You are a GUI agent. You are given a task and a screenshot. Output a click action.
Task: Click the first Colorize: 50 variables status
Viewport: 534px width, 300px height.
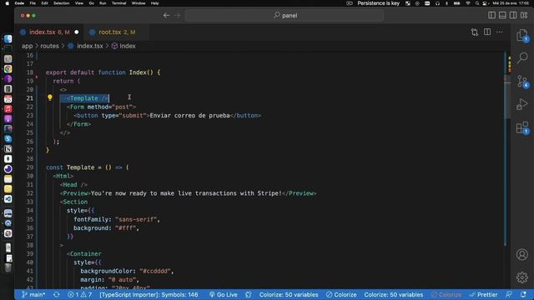(x=289, y=294)
